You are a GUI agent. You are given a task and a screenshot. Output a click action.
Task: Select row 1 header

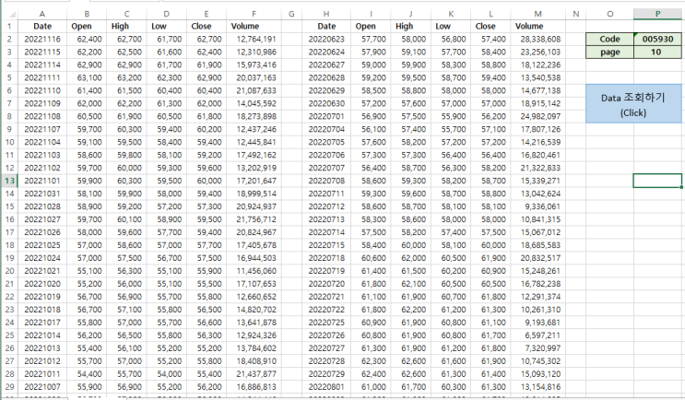(x=9, y=26)
